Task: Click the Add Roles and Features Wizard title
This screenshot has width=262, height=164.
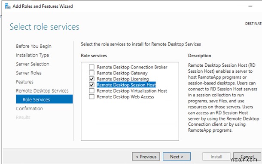Action: (43, 6)
